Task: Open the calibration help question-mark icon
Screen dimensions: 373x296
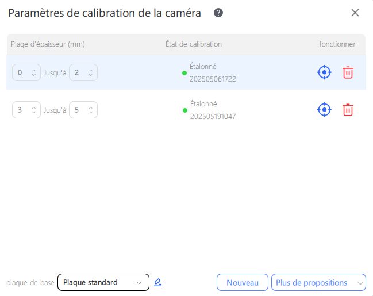Action: click(218, 13)
